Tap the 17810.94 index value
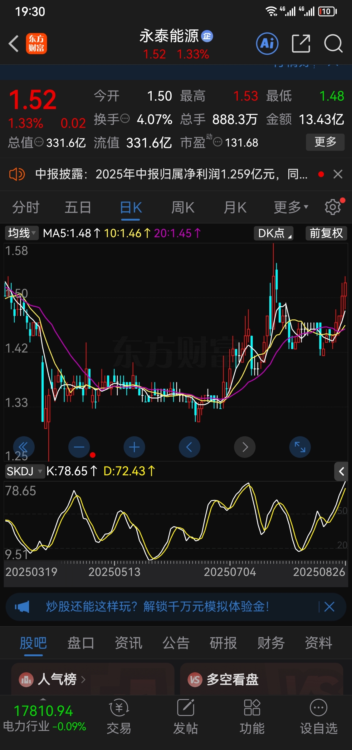352x750 pixels. (43, 711)
